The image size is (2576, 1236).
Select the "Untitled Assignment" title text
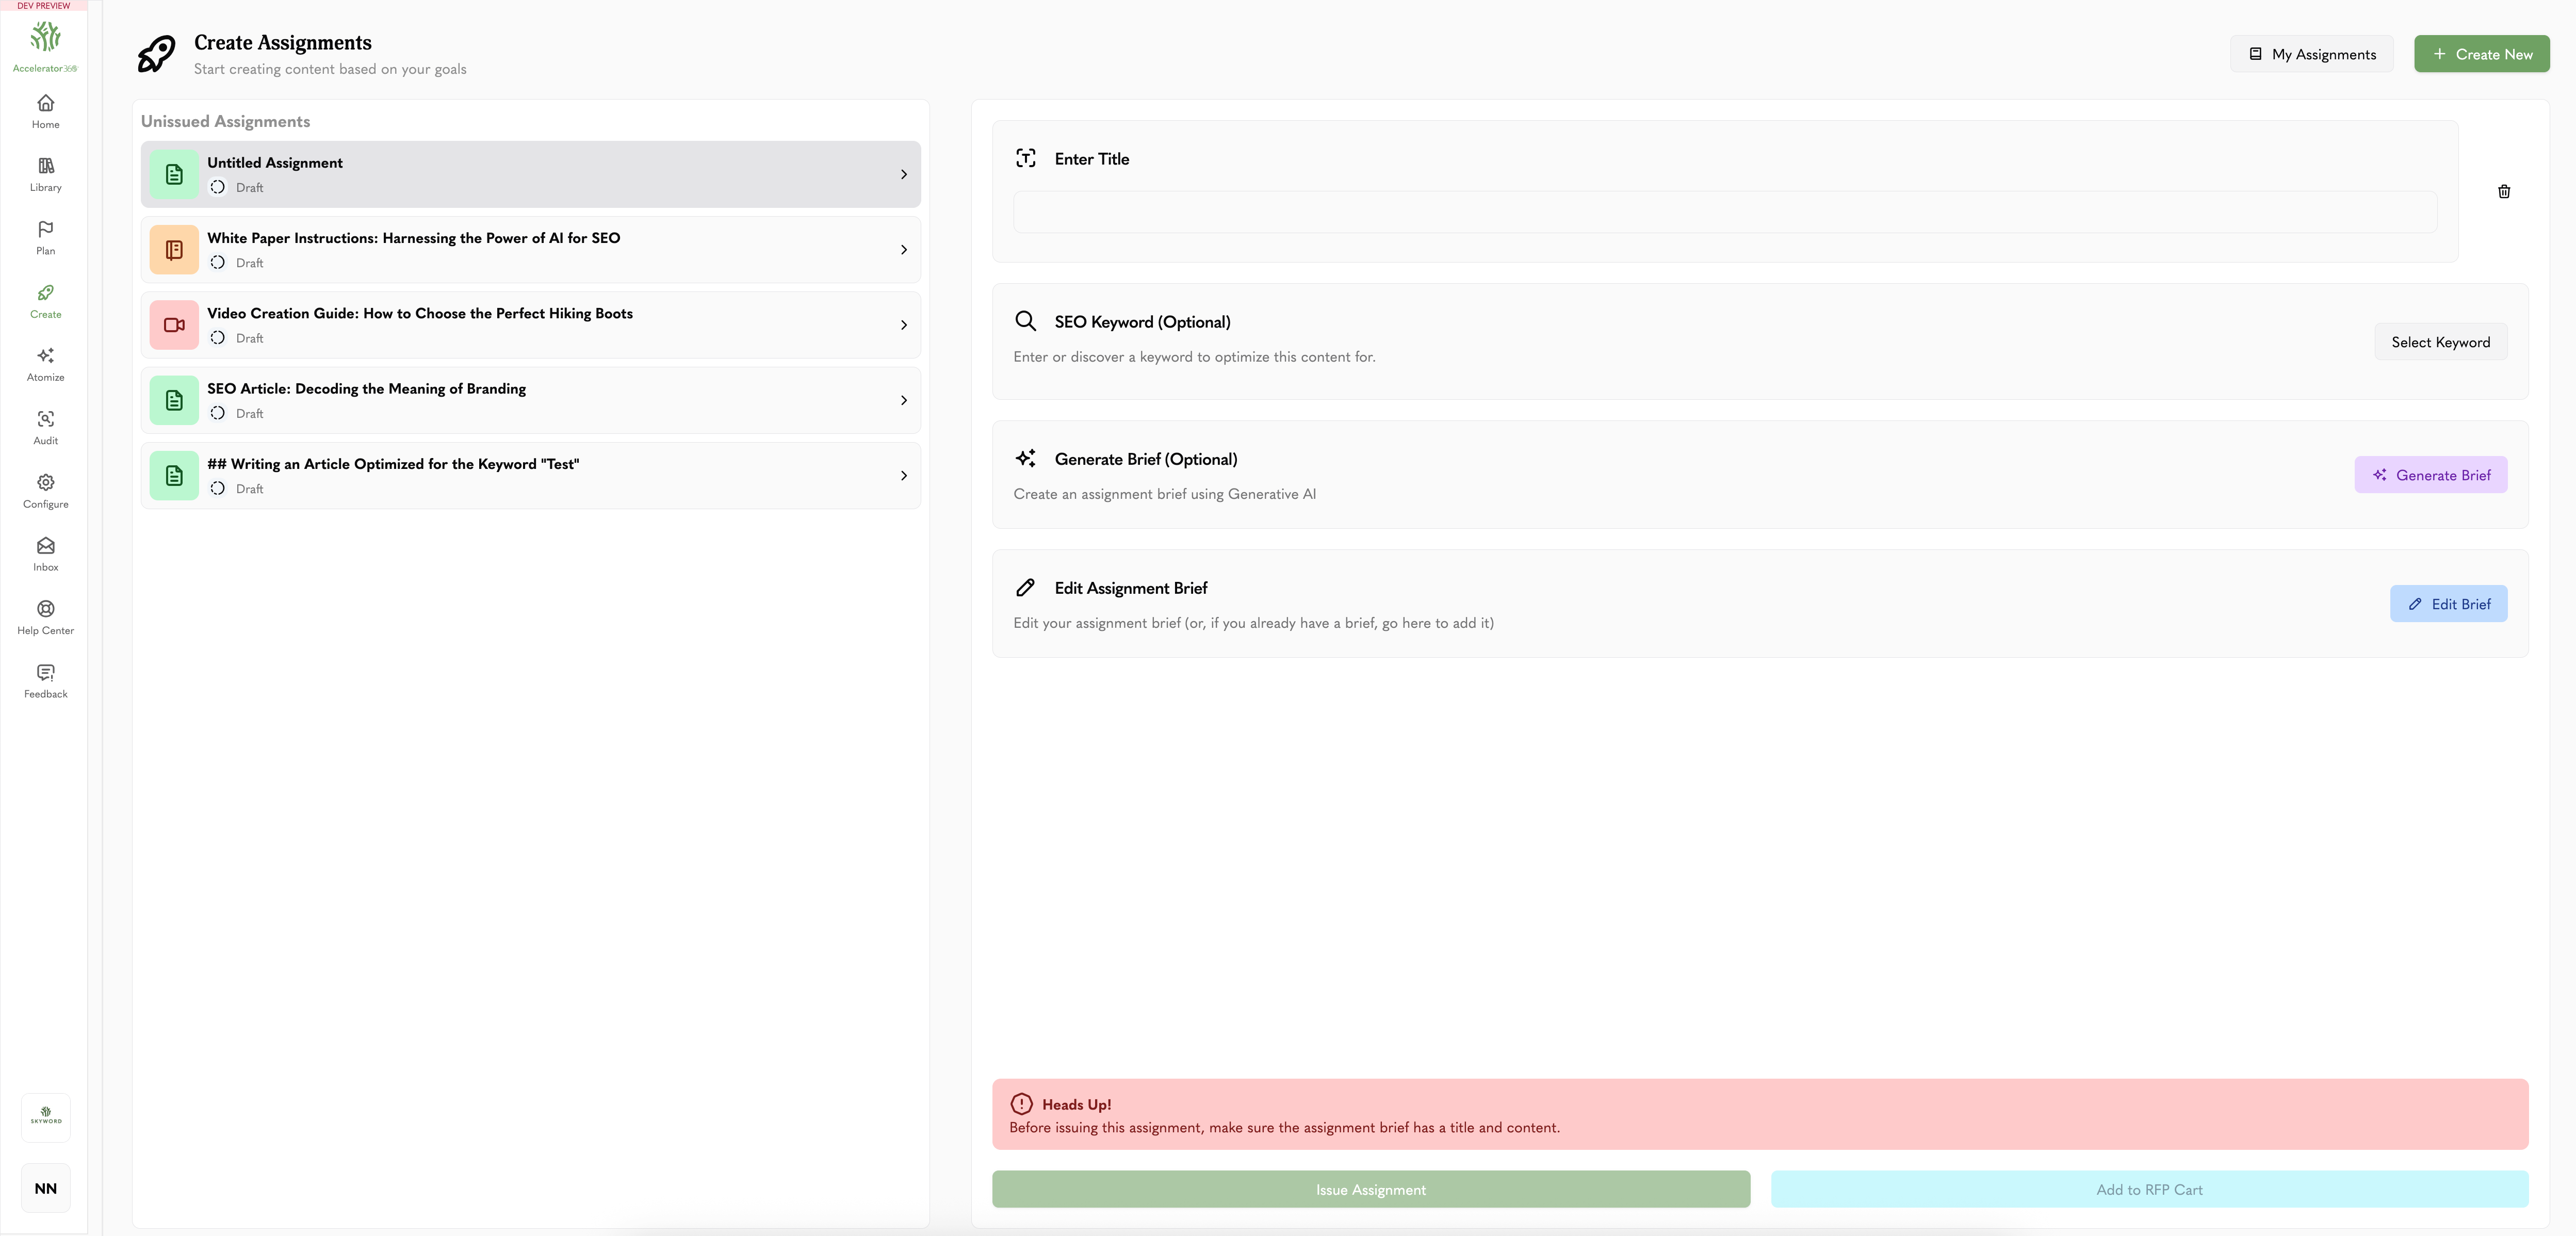[274, 162]
